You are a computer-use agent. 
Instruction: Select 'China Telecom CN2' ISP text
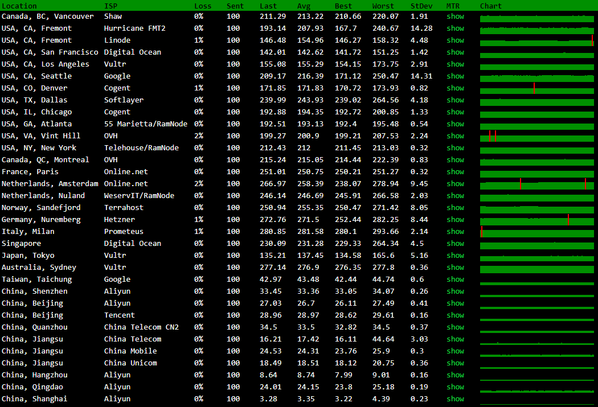coord(141,327)
